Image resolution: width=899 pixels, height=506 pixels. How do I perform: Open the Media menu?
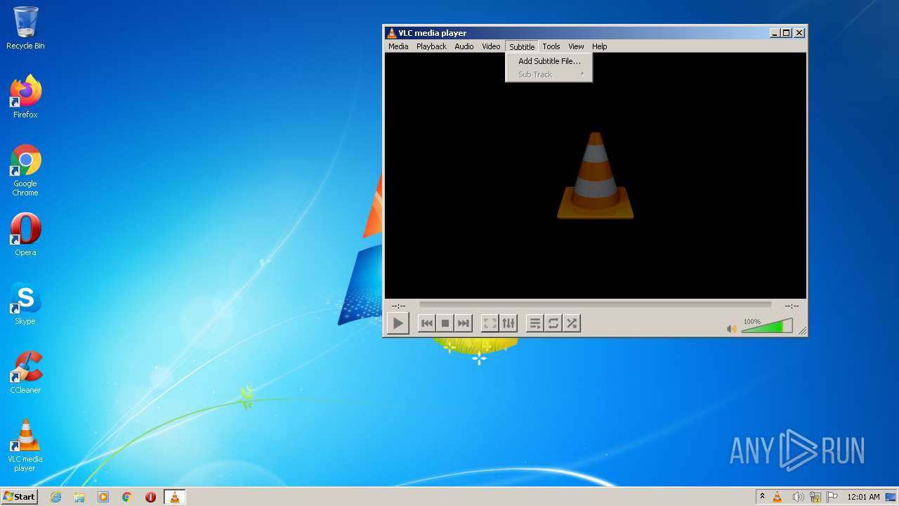pos(398,46)
